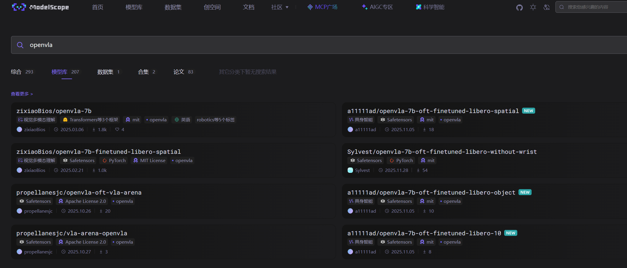Expand the 社区 dropdown menu
The width and height of the screenshot is (627, 268).
pyautogui.click(x=280, y=7)
